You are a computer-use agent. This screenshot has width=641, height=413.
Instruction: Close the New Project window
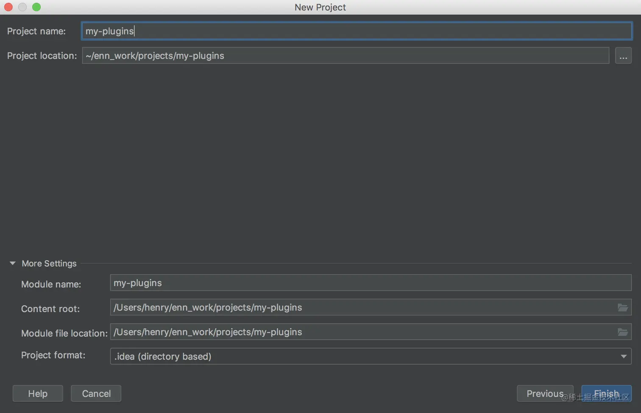(8, 7)
